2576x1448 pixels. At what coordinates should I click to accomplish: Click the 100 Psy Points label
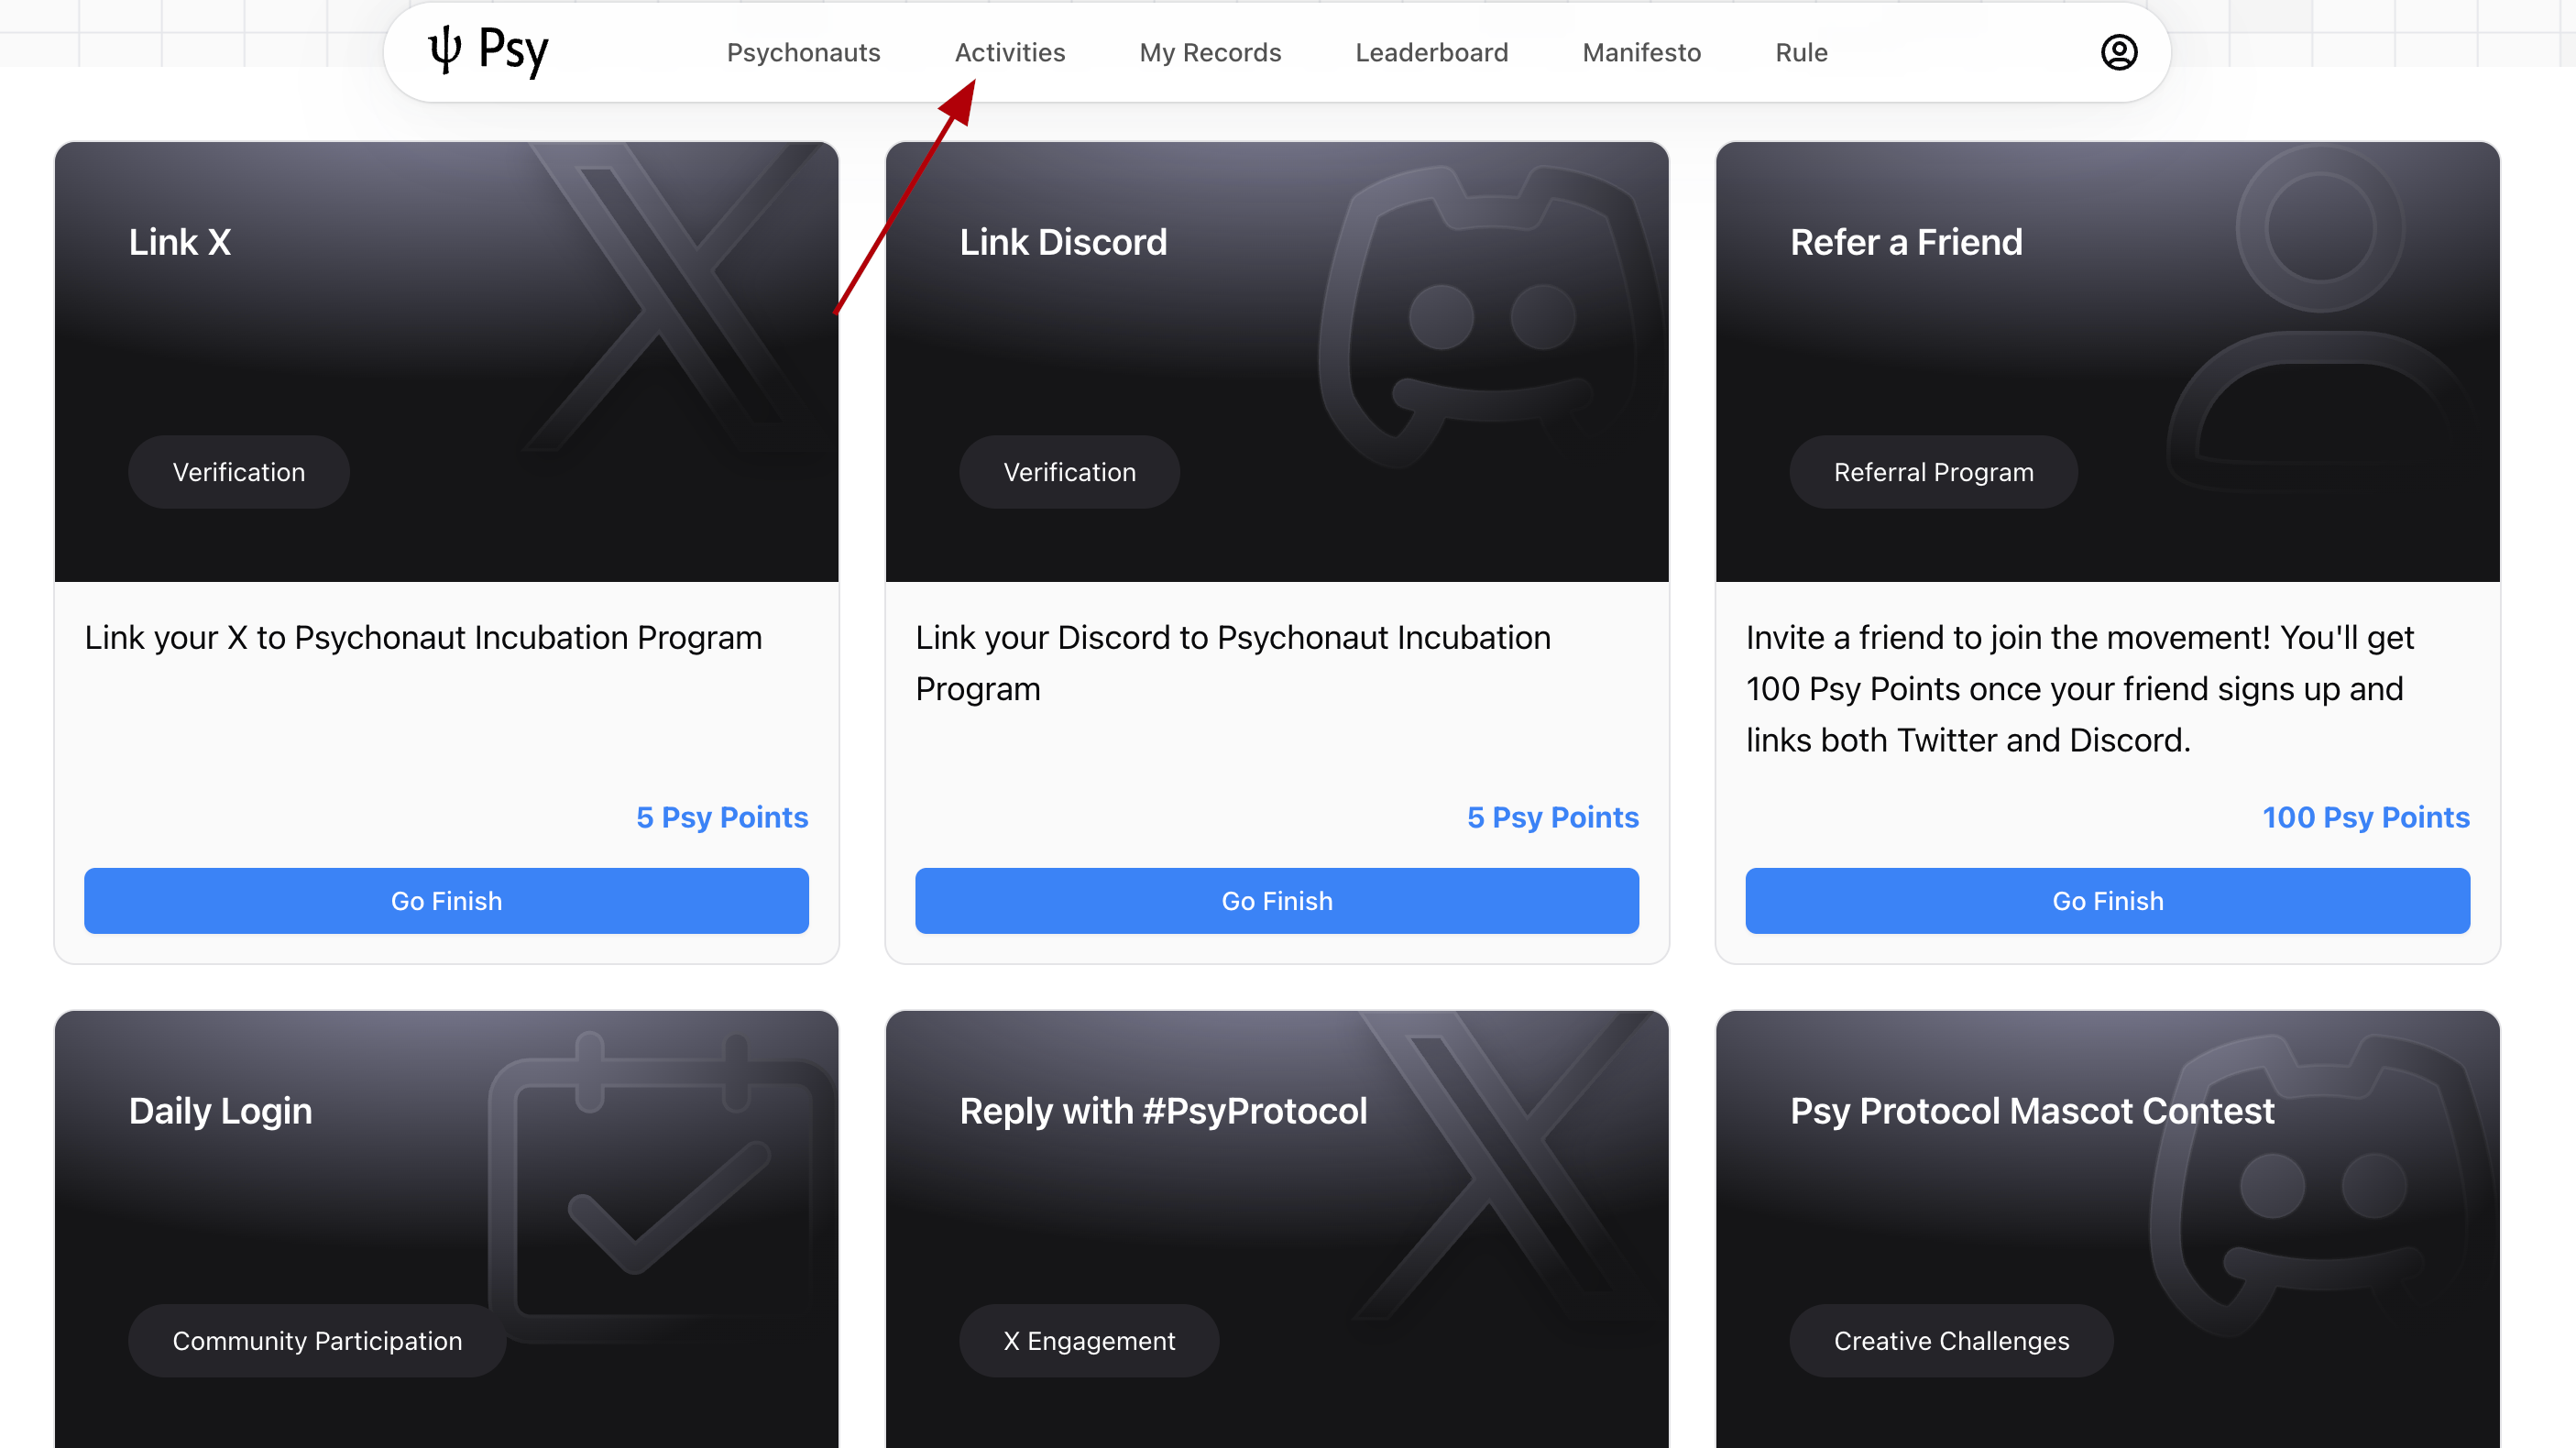tap(2365, 817)
